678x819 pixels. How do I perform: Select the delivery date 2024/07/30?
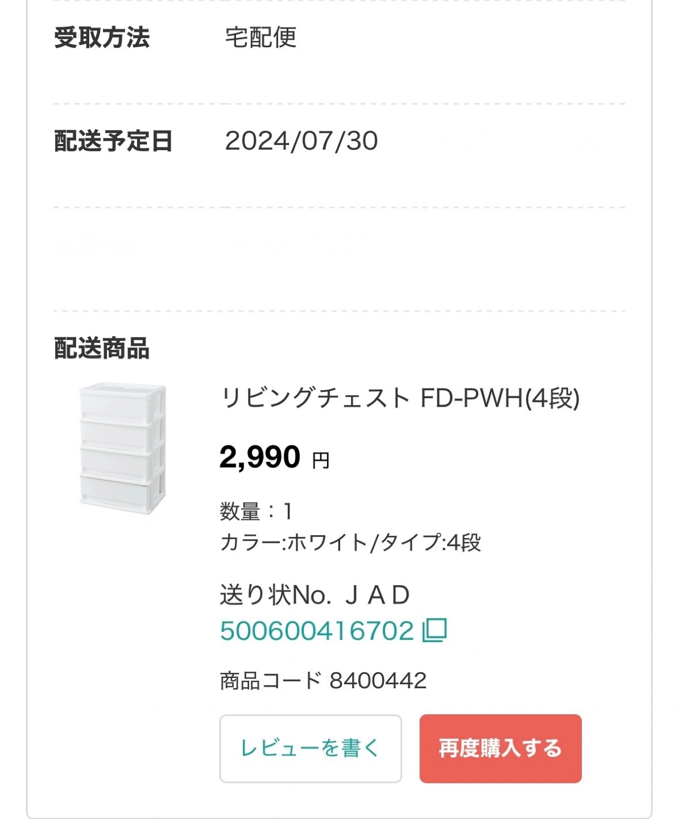(x=301, y=141)
